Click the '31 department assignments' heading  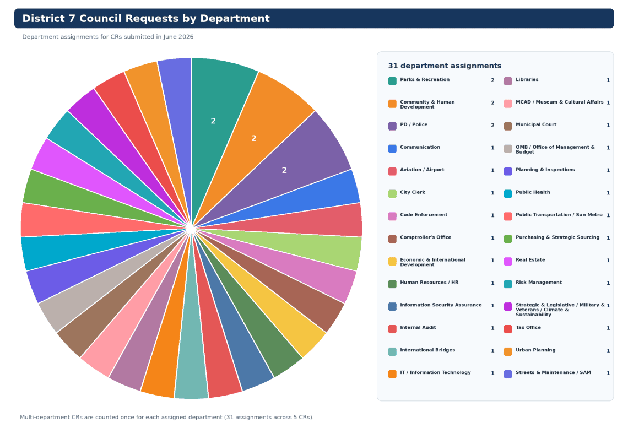click(x=445, y=66)
